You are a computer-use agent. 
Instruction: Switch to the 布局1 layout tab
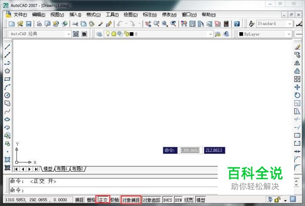coord(62,169)
